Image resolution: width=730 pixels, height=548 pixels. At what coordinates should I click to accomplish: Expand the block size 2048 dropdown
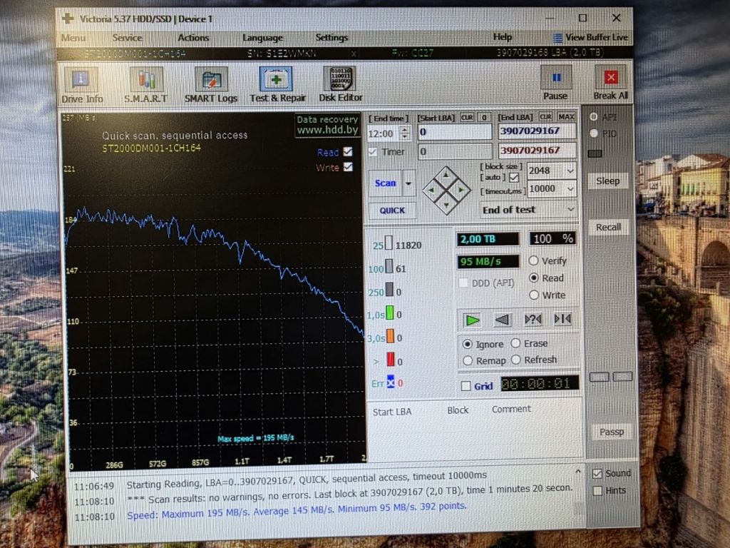click(x=570, y=171)
